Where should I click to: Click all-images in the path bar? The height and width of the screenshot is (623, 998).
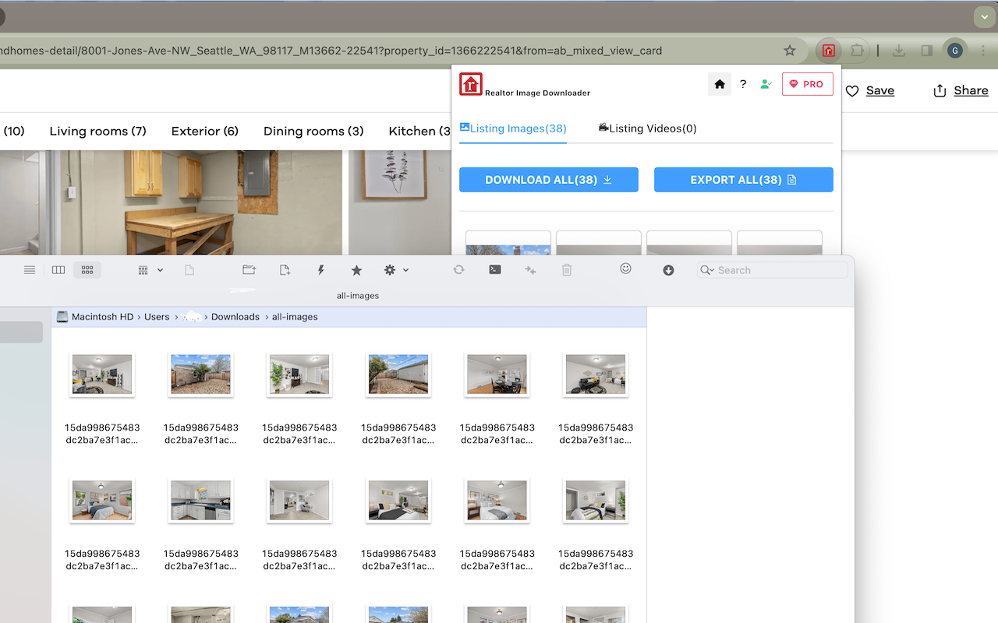tap(295, 317)
